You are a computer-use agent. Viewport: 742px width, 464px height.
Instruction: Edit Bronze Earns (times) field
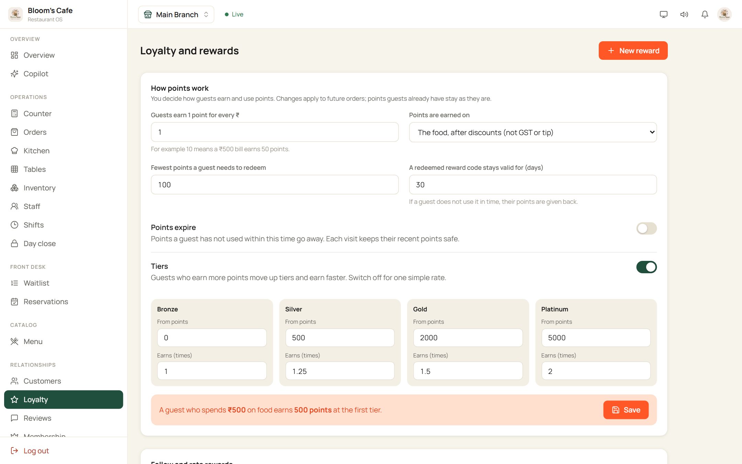(x=212, y=371)
